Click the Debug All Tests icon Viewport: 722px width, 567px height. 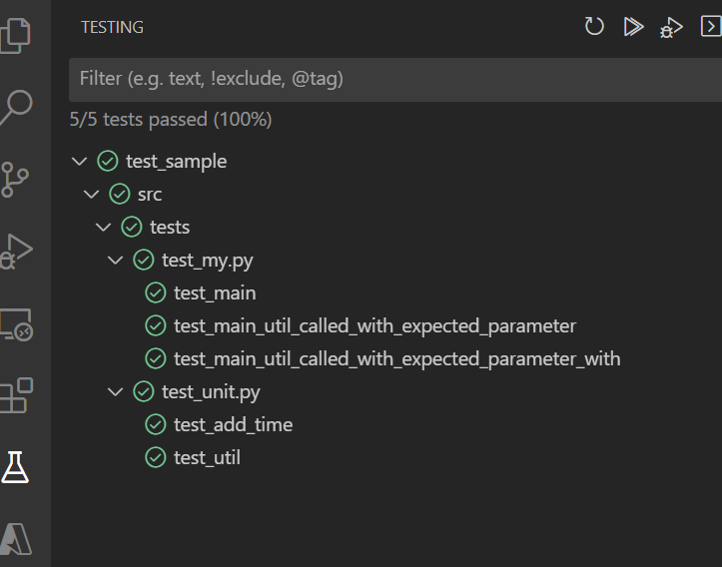(671, 27)
